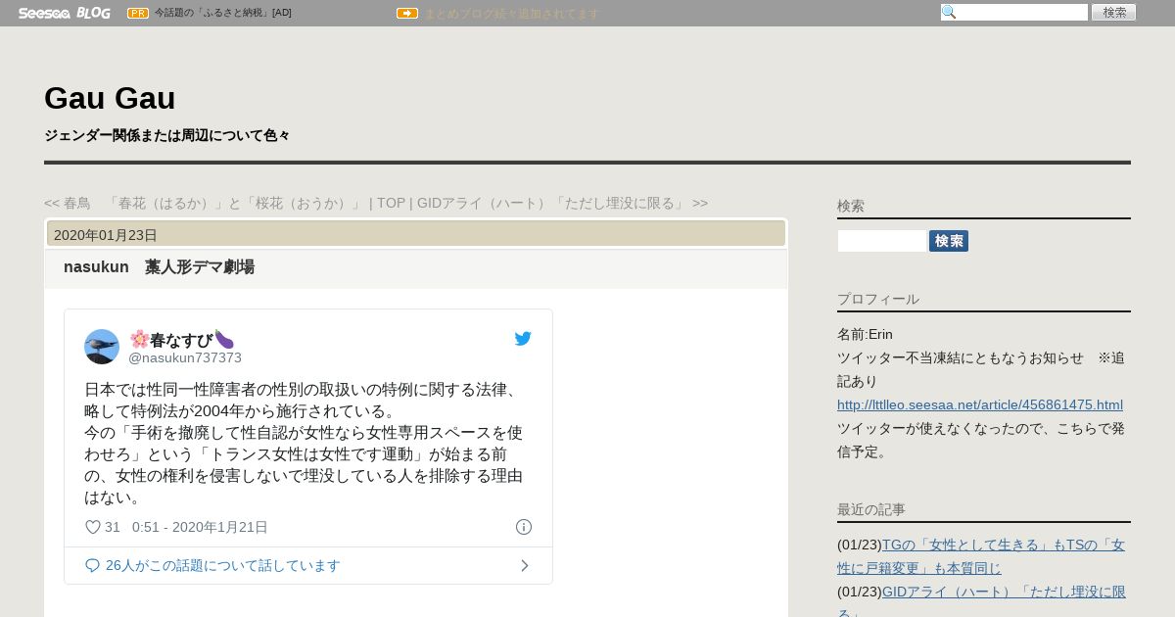Click the magnifier icon in top search field
The image size is (1175, 617).
pos(949,12)
